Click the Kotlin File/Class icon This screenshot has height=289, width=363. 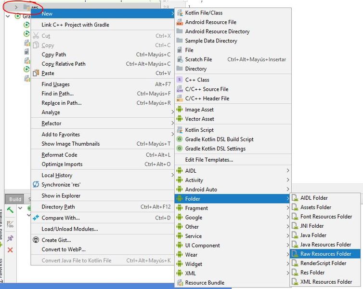[x=180, y=13]
